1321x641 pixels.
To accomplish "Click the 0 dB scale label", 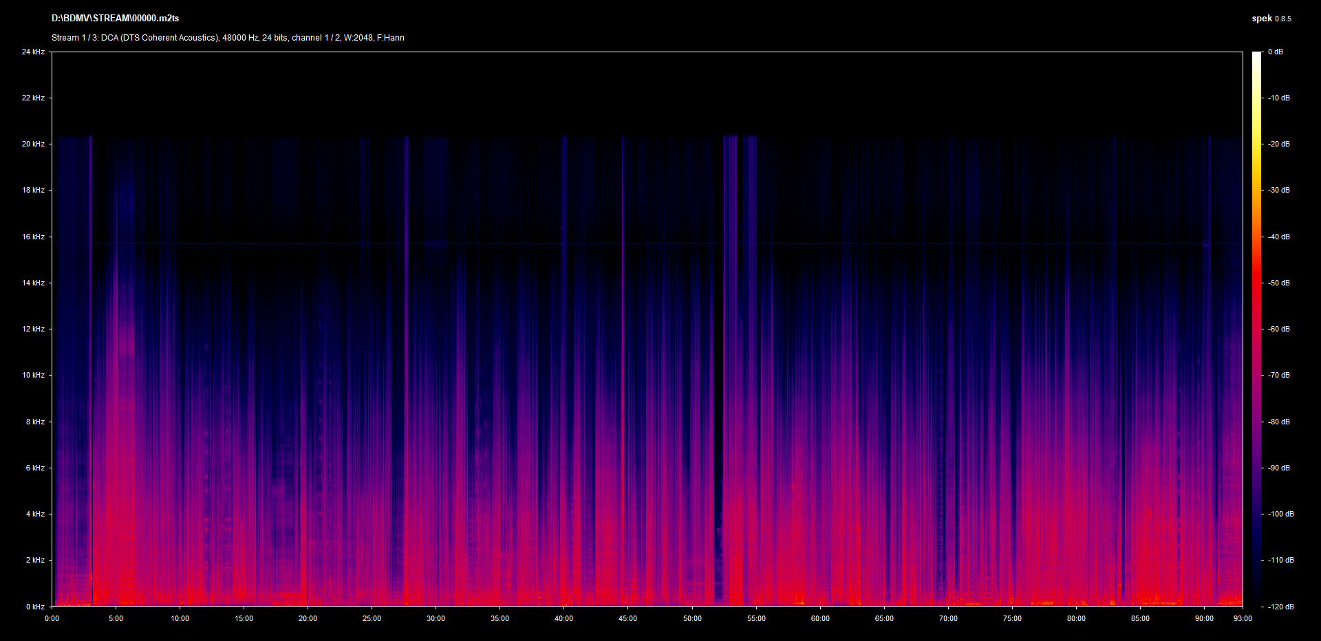I will click(x=1275, y=52).
